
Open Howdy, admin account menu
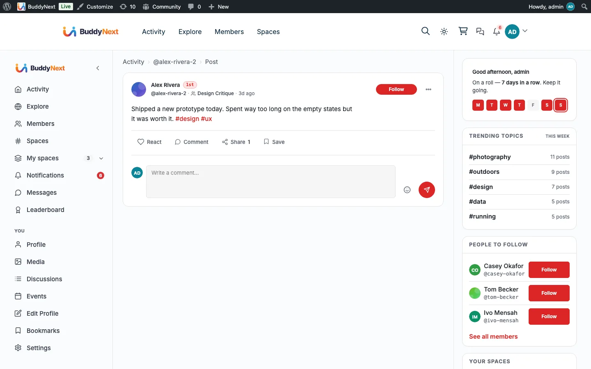tap(552, 7)
